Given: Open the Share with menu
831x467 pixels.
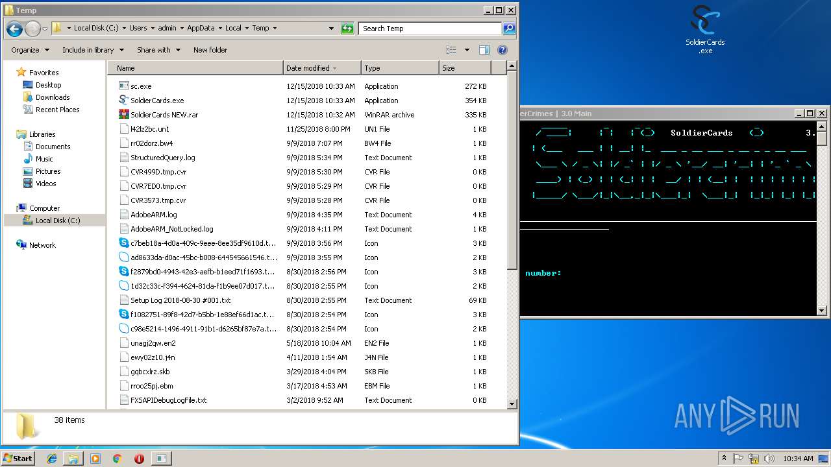Looking at the screenshot, I should pos(158,50).
